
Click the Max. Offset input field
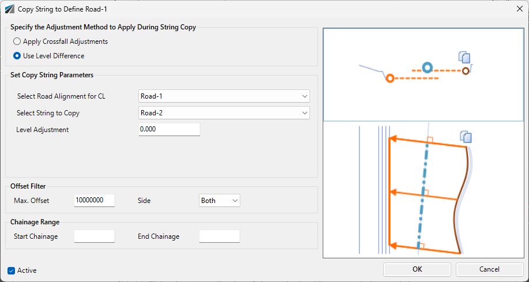point(95,200)
